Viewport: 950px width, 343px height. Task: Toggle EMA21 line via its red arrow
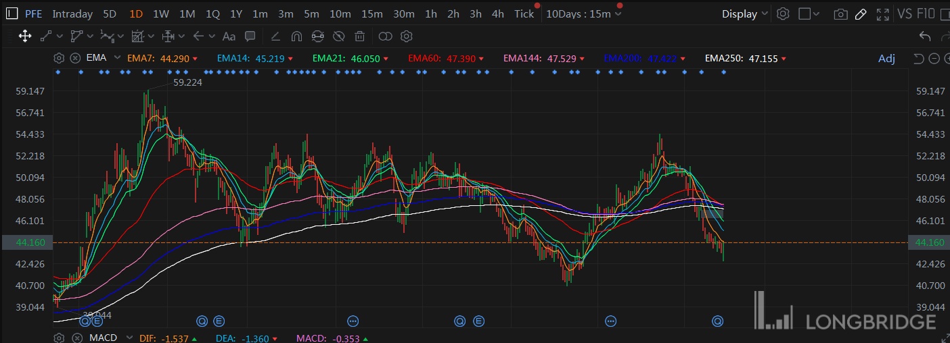386,59
